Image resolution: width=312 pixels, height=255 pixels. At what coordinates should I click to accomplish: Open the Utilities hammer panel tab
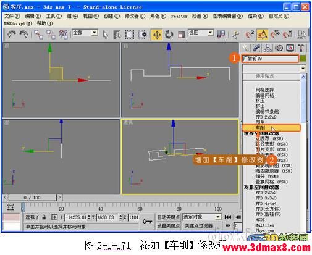[301, 48]
